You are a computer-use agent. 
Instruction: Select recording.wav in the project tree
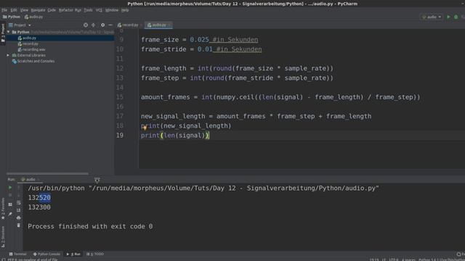[x=31, y=49]
